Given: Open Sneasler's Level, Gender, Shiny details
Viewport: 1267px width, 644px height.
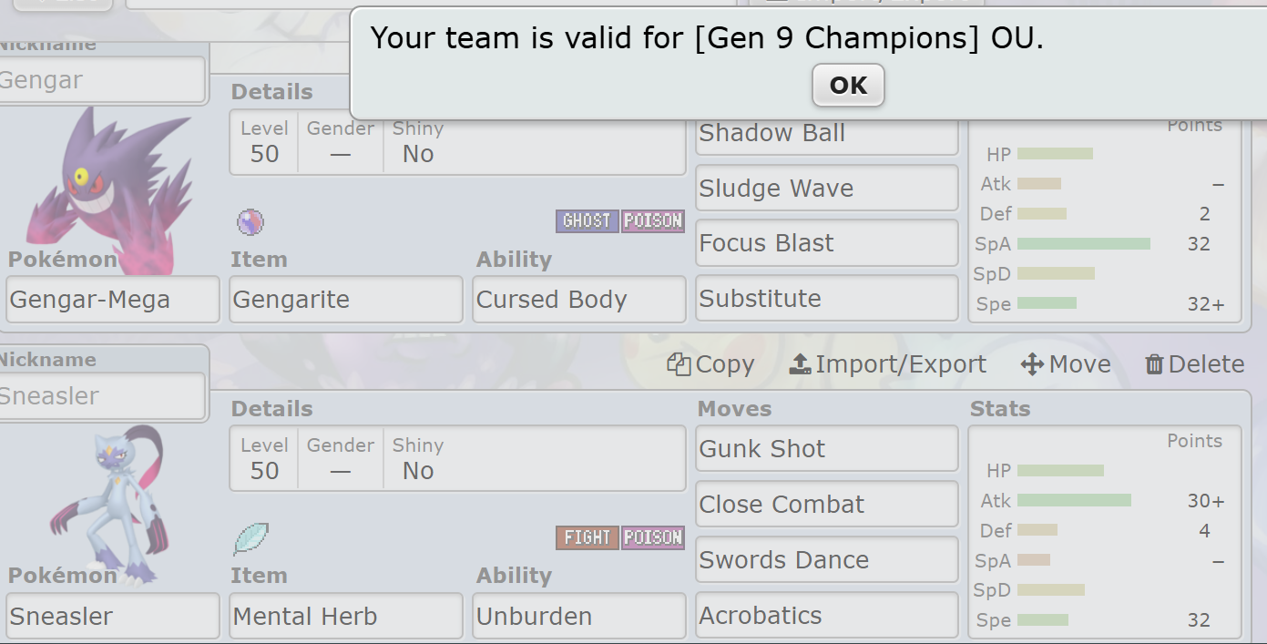Looking at the screenshot, I should [x=456, y=460].
